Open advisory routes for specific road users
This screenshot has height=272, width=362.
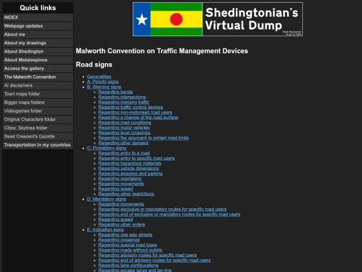pos(147,255)
